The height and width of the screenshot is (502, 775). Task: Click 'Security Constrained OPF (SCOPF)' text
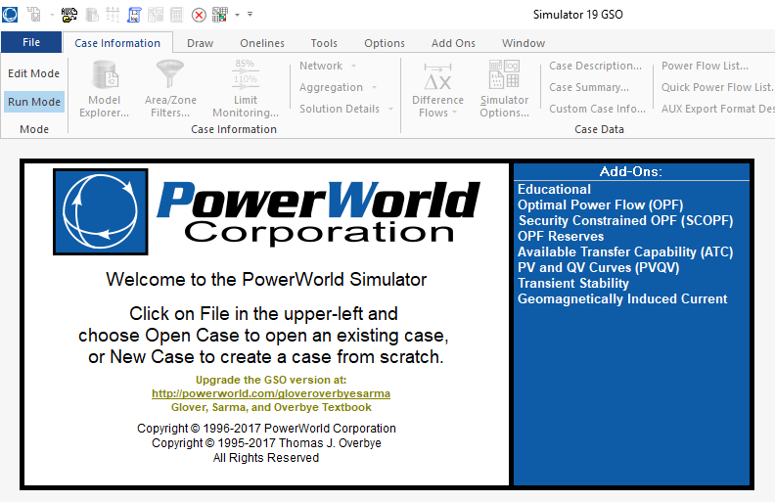pyautogui.click(x=625, y=221)
